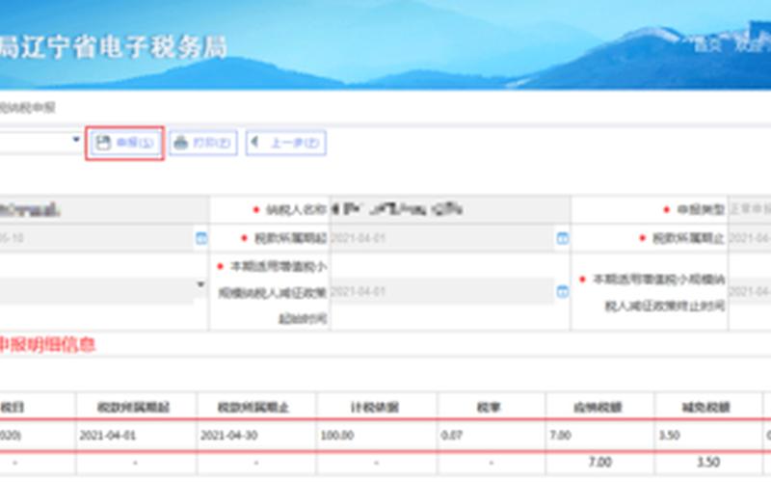Go back with 上一步 button
The height and width of the screenshot is (482, 771).
tap(285, 143)
